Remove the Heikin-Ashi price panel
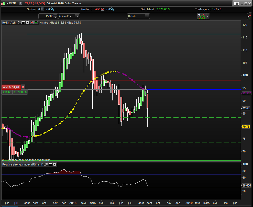 click(27, 23)
